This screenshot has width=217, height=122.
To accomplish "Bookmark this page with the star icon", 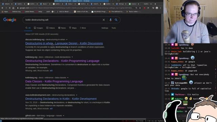I will pos(140,8).
